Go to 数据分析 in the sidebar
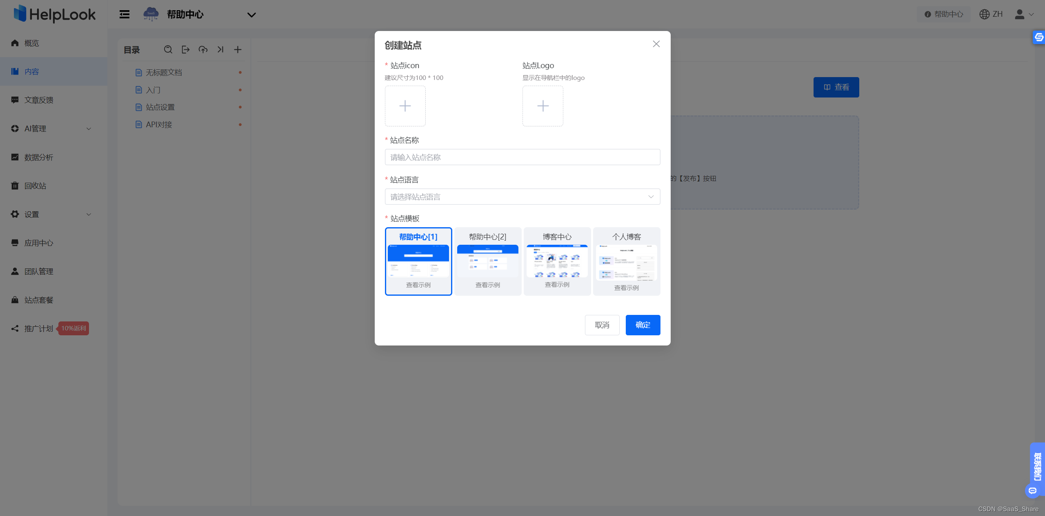The width and height of the screenshot is (1045, 516). pyautogui.click(x=39, y=157)
